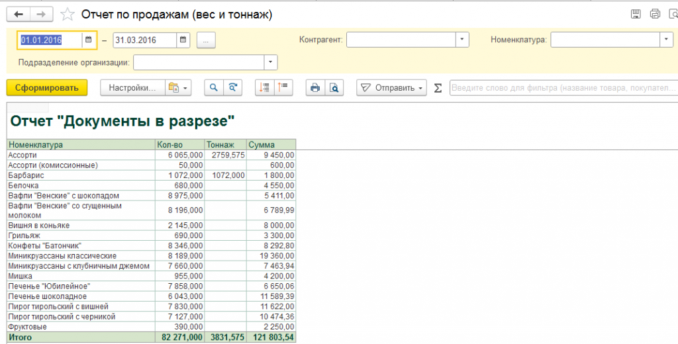Select the Фруктовые row name
The height and width of the screenshot is (344, 678).
coord(28,327)
